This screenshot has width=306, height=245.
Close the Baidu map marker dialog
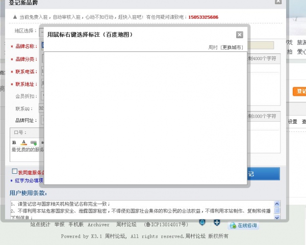pyautogui.click(x=240, y=35)
